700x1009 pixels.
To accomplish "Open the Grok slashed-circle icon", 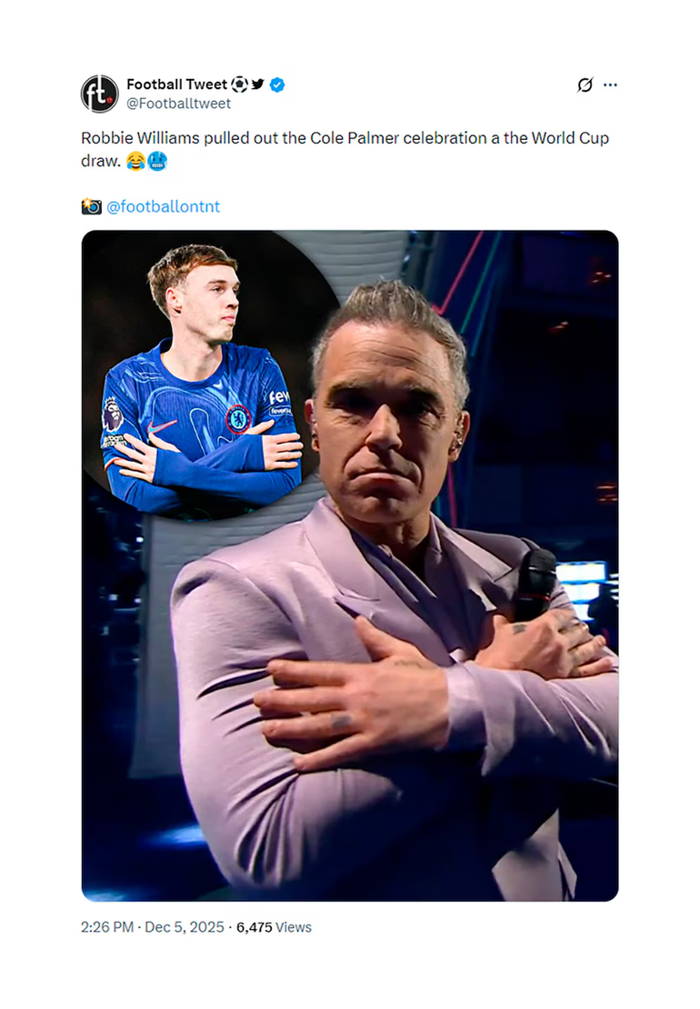I will 585,85.
